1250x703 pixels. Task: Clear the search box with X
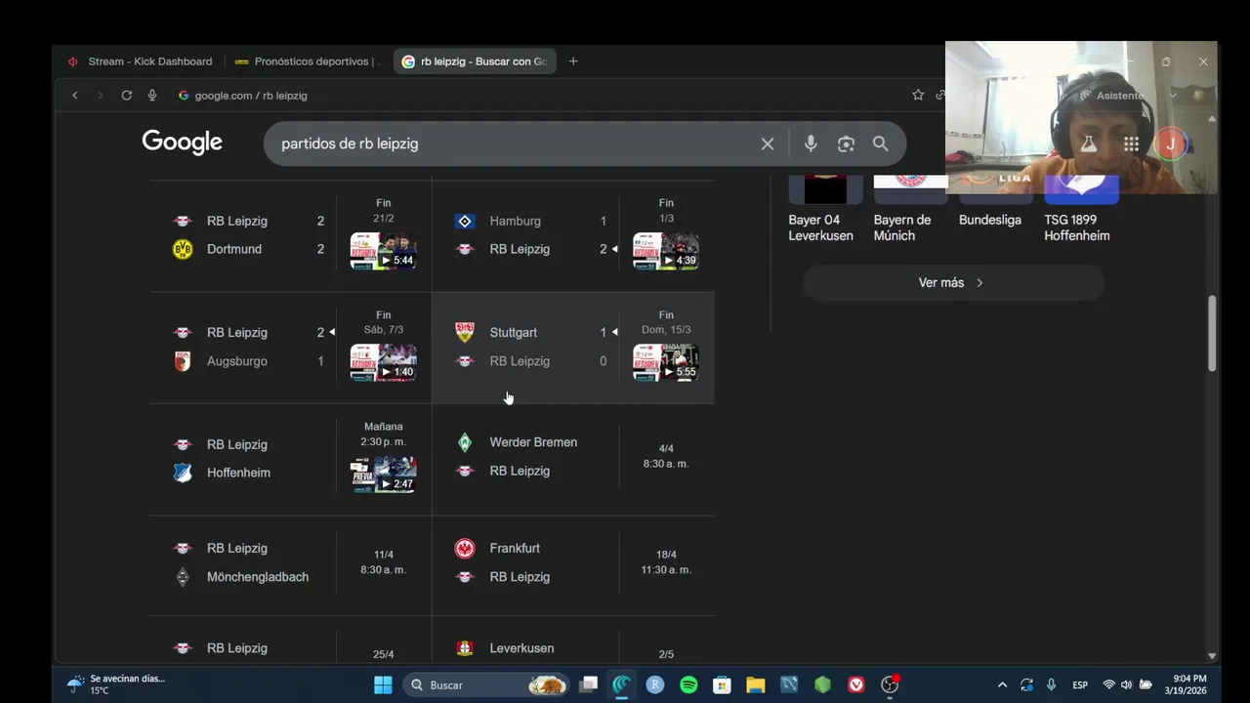(768, 144)
